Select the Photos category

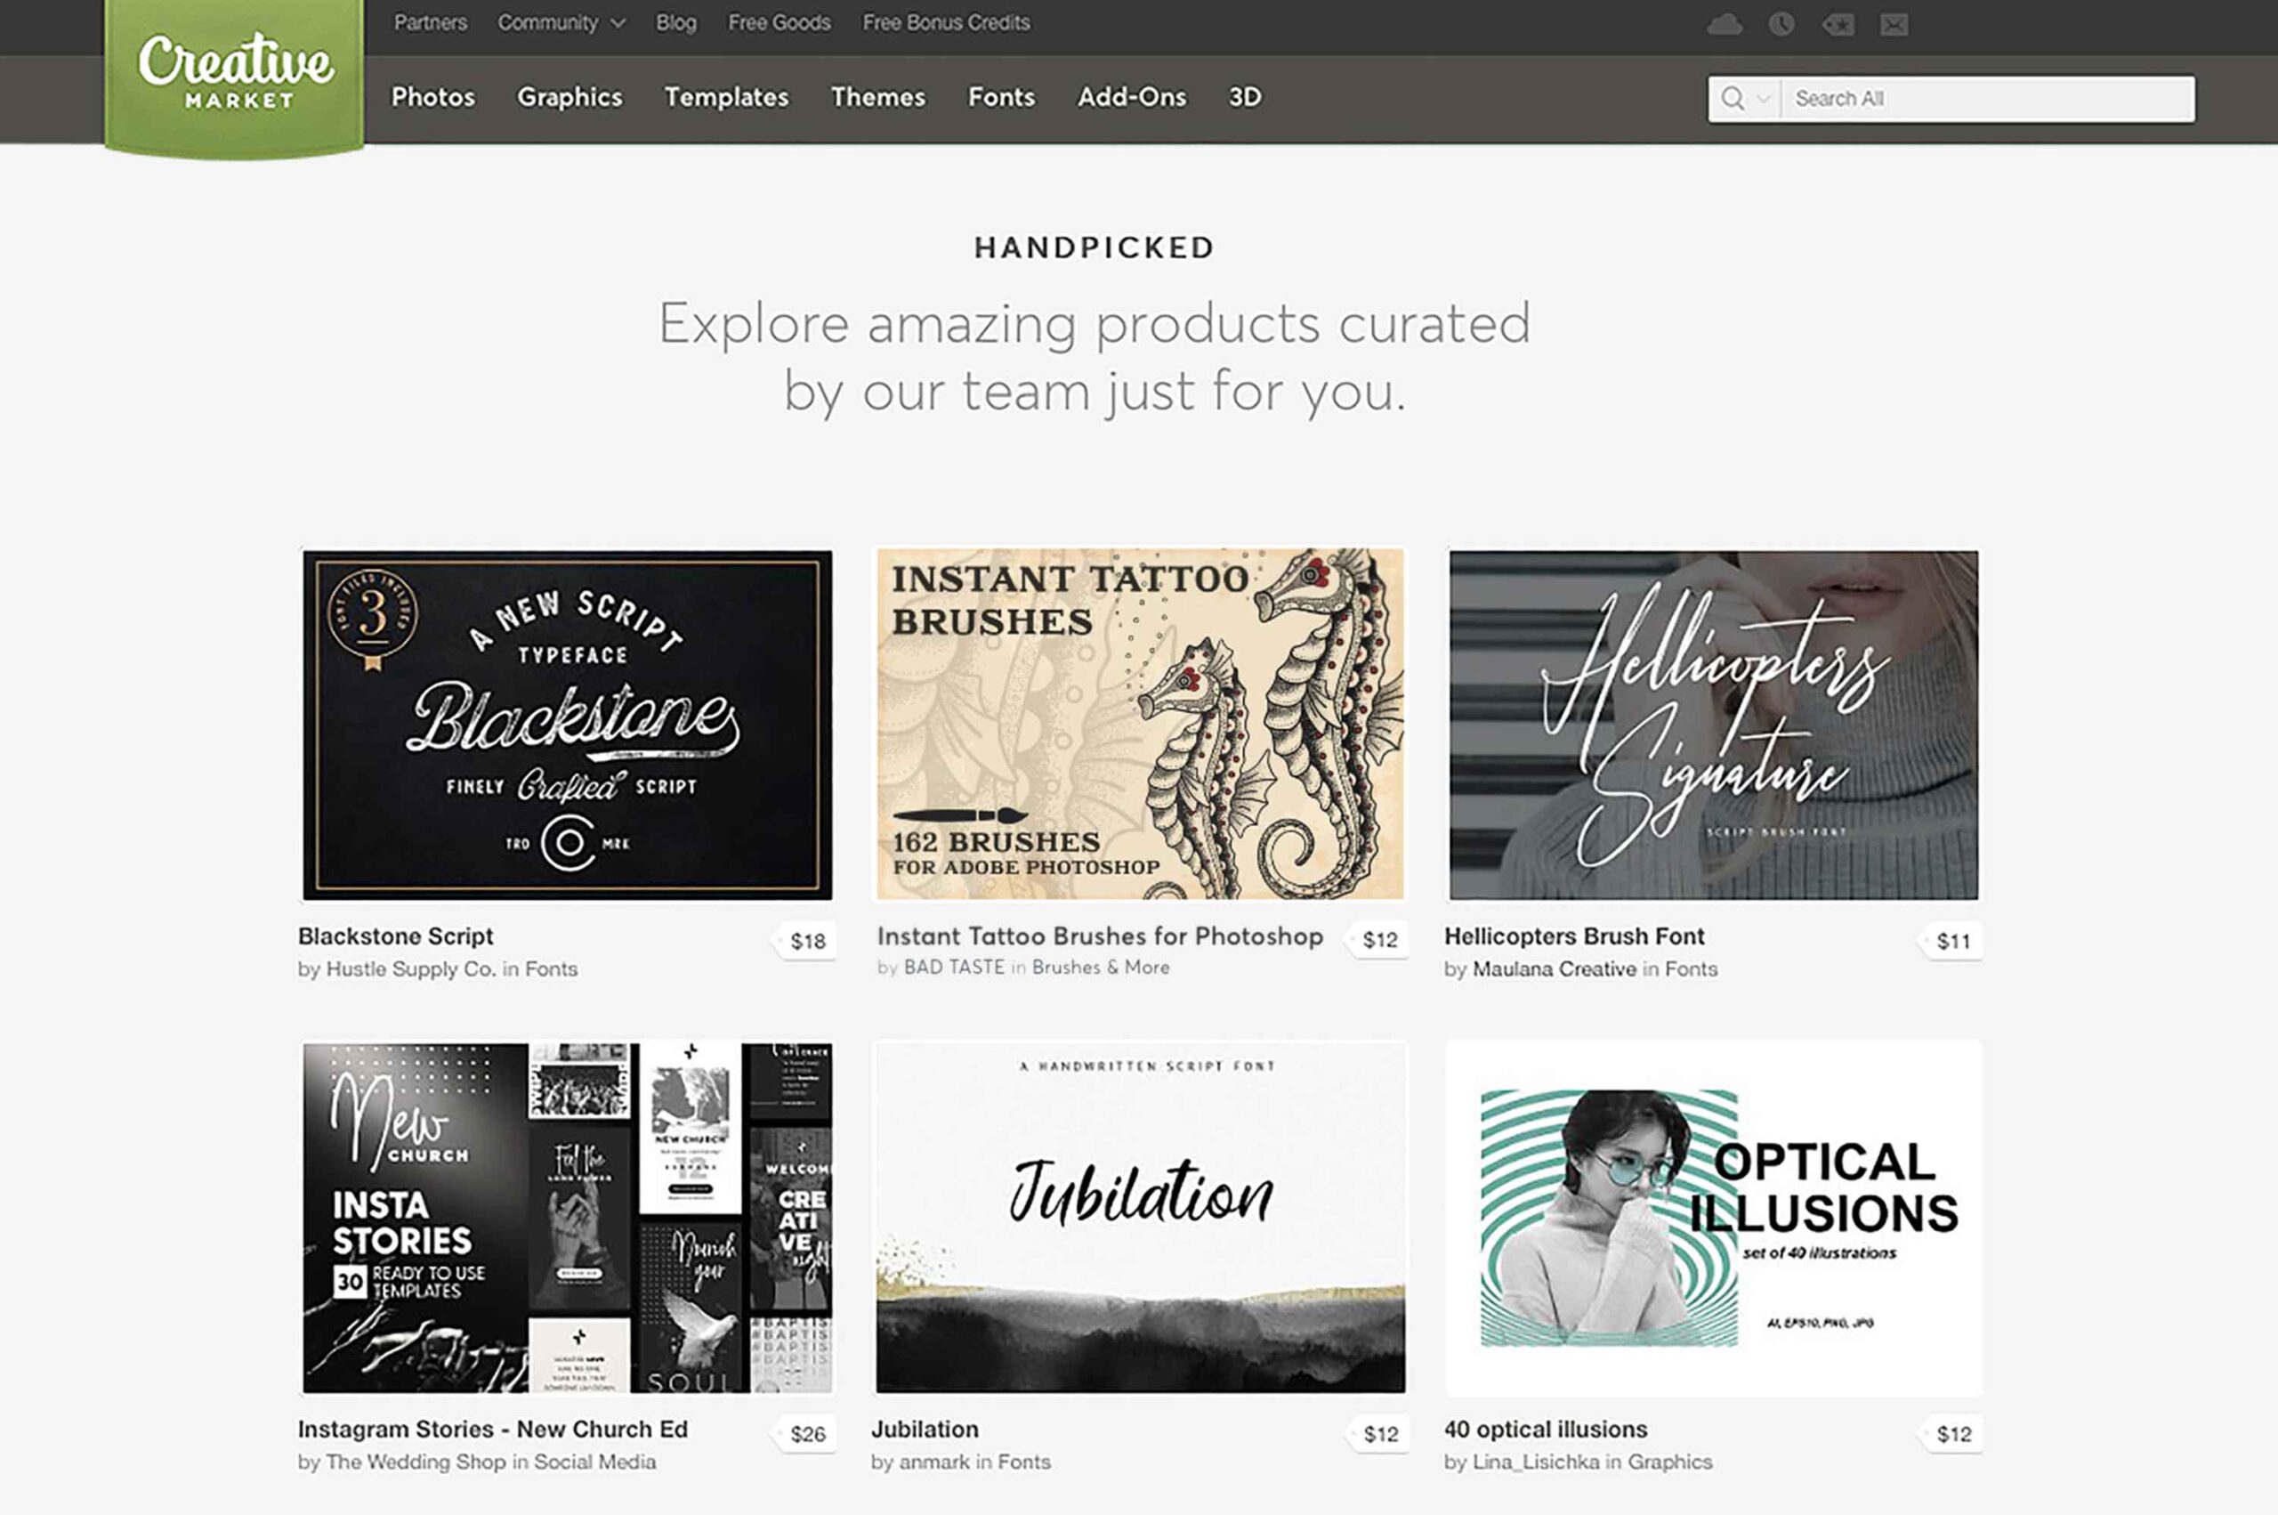tap(432, 97)
